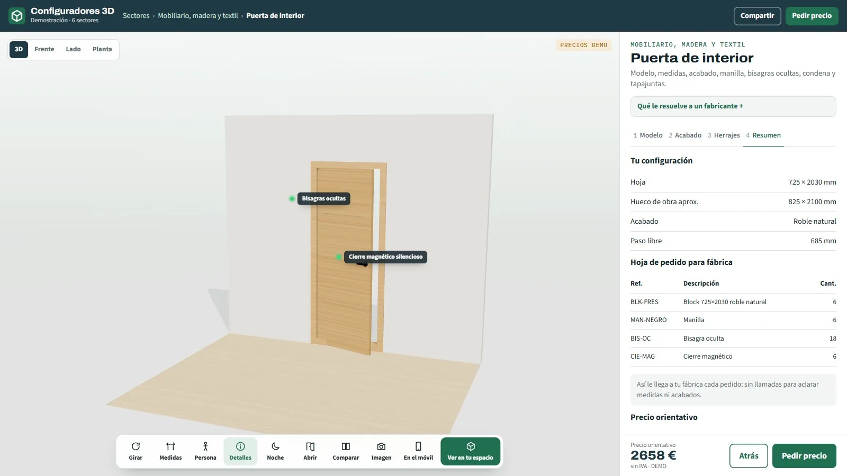The width and height of the screenshot is (847, 476).
Task: Click the Cierre magnético silencioso hotspot label
Action: click(x=385, y=257)
